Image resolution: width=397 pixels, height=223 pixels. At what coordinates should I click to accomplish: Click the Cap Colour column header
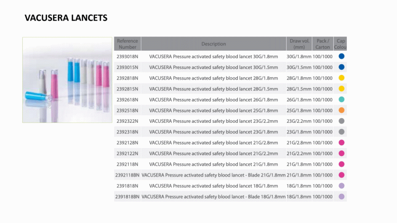click(340, 44)
